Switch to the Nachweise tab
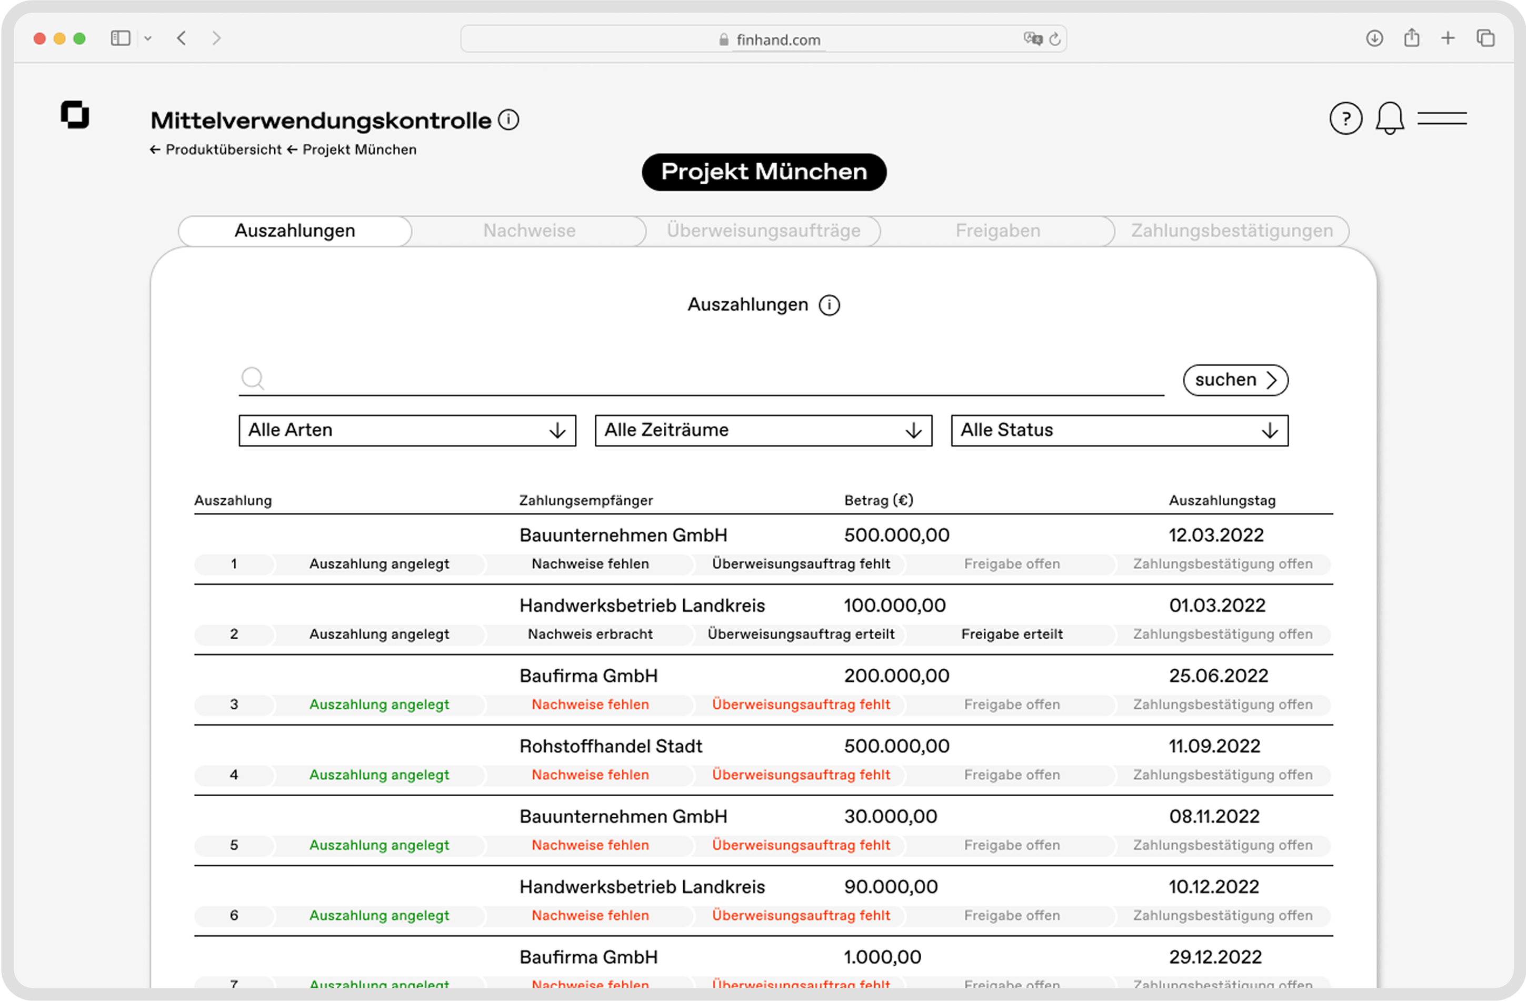Viewport: 1526px width, 1001px height. point(529,231)
